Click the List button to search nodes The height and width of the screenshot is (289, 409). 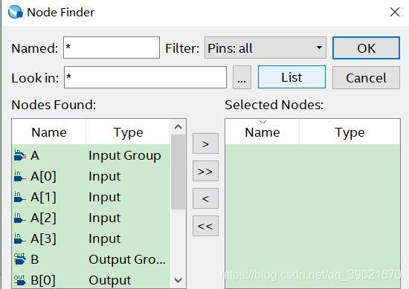pyautogui.click(x=292, y=77)
